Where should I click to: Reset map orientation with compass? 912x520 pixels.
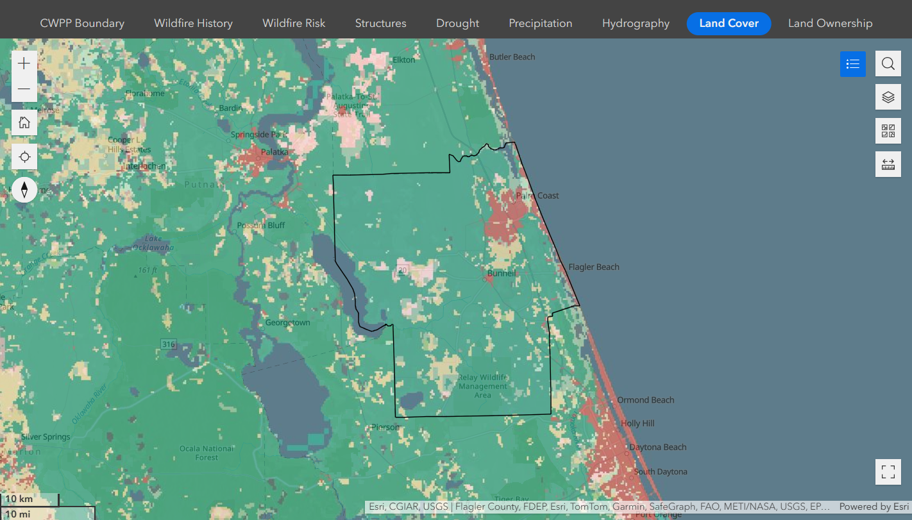pos(24,190)
